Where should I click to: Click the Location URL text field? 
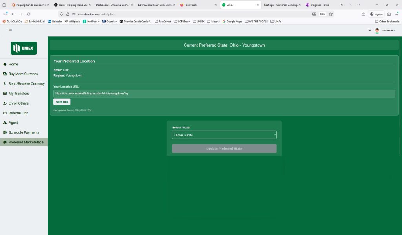point(224,94)
